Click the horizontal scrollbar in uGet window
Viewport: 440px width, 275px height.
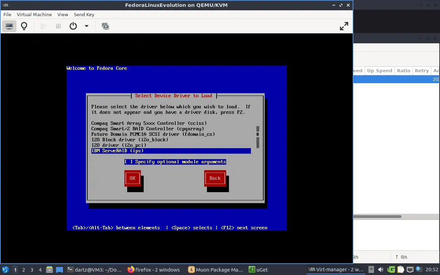click(x=377, y=217)
